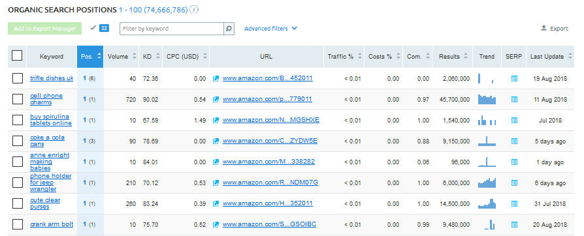Click external link icon beside cell phone charms URL
This screenshot has height=236, width=584.
216,99
